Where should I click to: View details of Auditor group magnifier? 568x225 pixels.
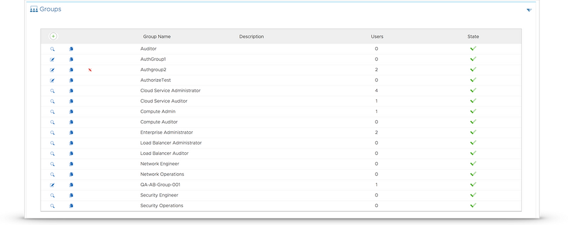tap(52, 49)
